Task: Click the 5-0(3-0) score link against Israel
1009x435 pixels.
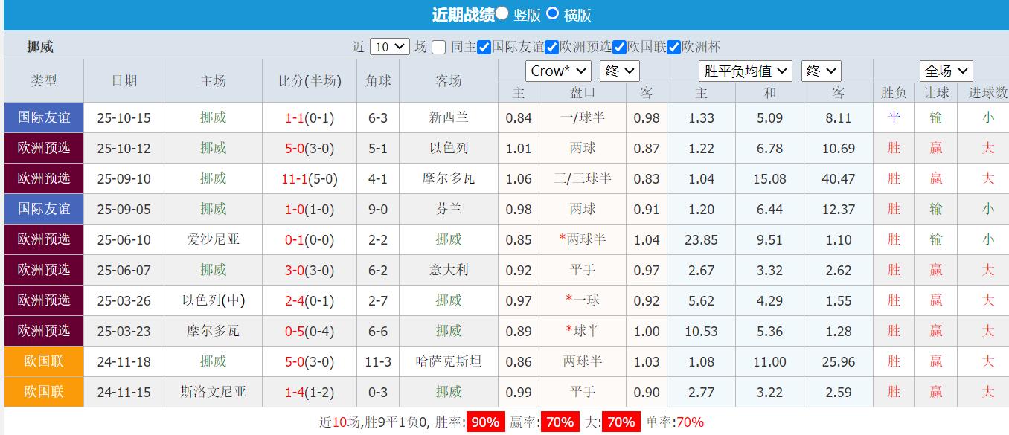Action: coord(307,148)
